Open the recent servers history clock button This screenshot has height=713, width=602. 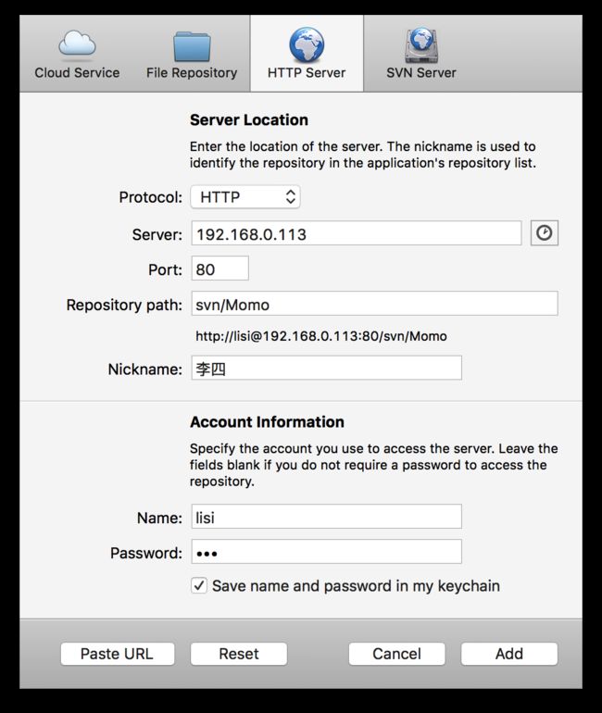click(x=545, y=233)
